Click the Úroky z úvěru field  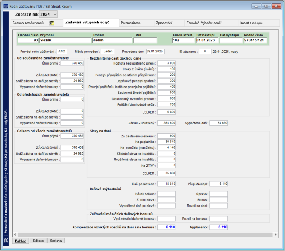[166, 69]
